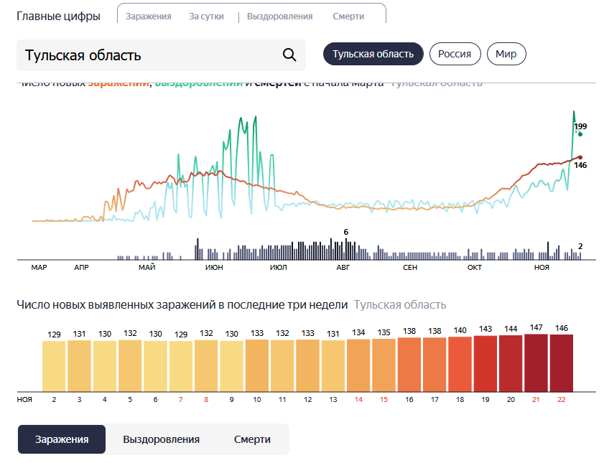Screen dimensions: 604x463
Task: Select bottom Заражения chart button
Action: [62, 439]
